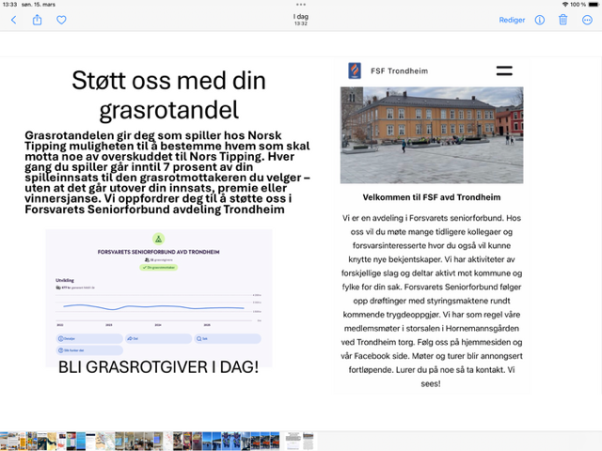
Task: Tap Rediger to edit the photo
Action: 512,20
